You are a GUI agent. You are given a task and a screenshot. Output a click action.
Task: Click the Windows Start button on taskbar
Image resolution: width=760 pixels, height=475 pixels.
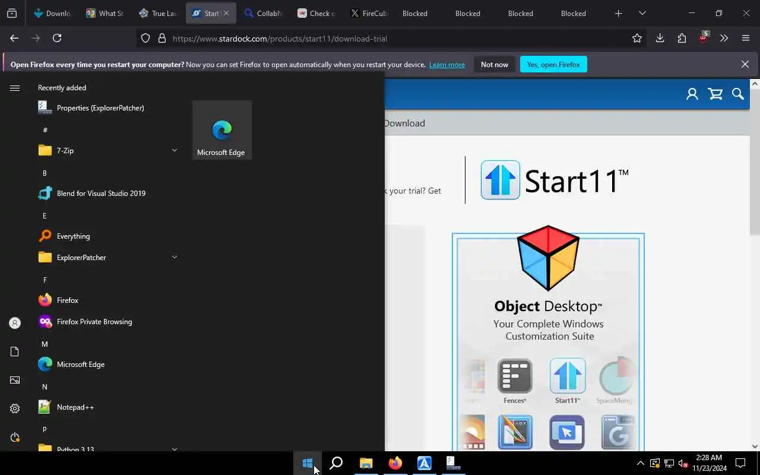click(308, 463)
